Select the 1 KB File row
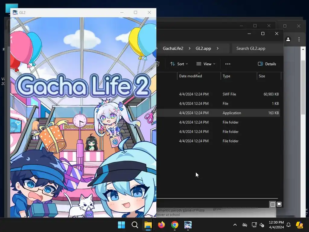The width and height of the screenshot is (309, 232). (x=218, y=104)
